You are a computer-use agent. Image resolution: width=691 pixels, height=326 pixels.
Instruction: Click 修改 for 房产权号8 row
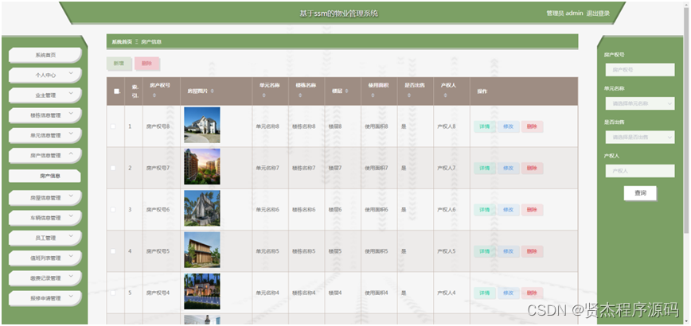click(x=508, y=126)
